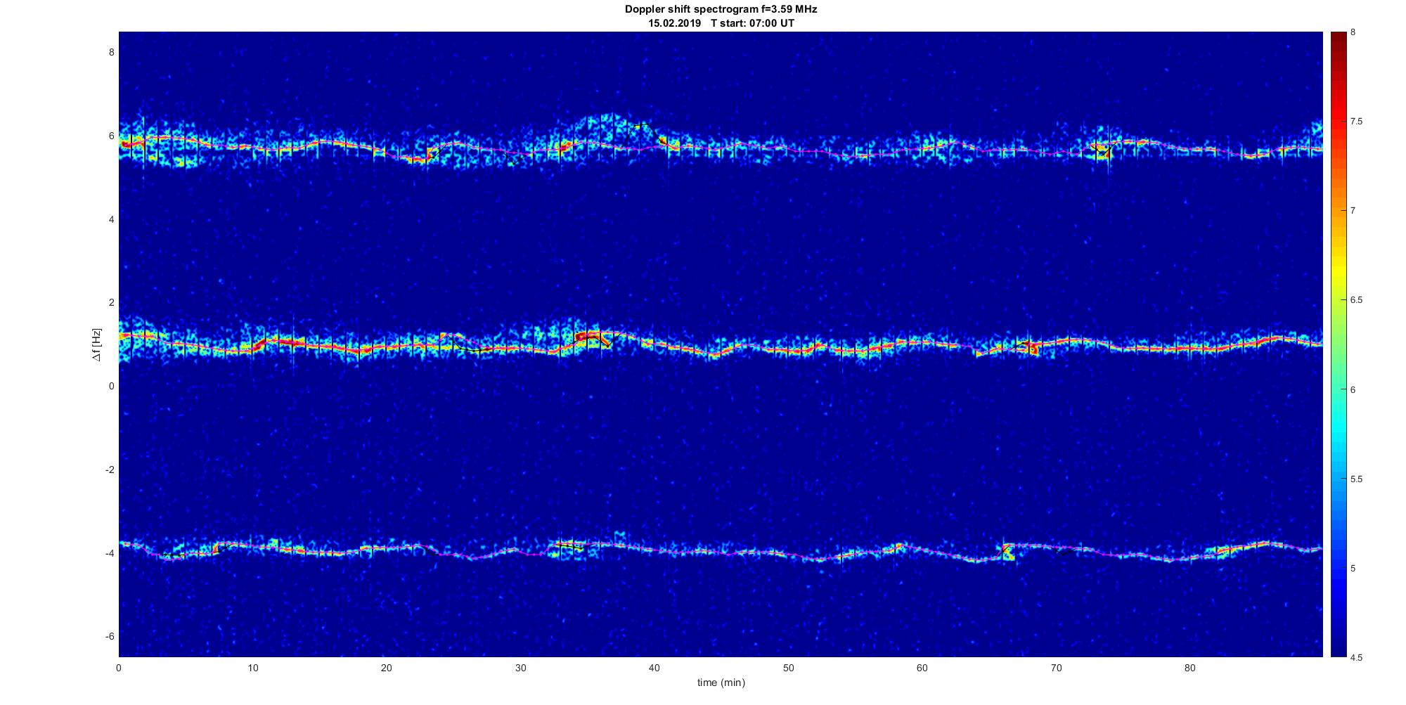Viewport: 1406px width, 705px height.
Task: Click the plot title 'Doppler shift spectrogram f=3.59 MHz'
Action: tap(721, 10)
